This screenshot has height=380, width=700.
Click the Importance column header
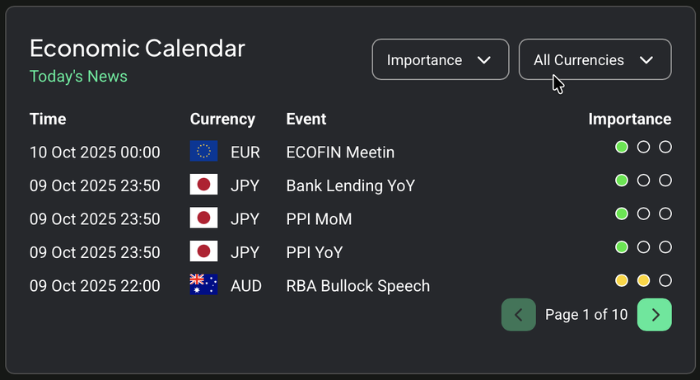click(x=629, y=119)
